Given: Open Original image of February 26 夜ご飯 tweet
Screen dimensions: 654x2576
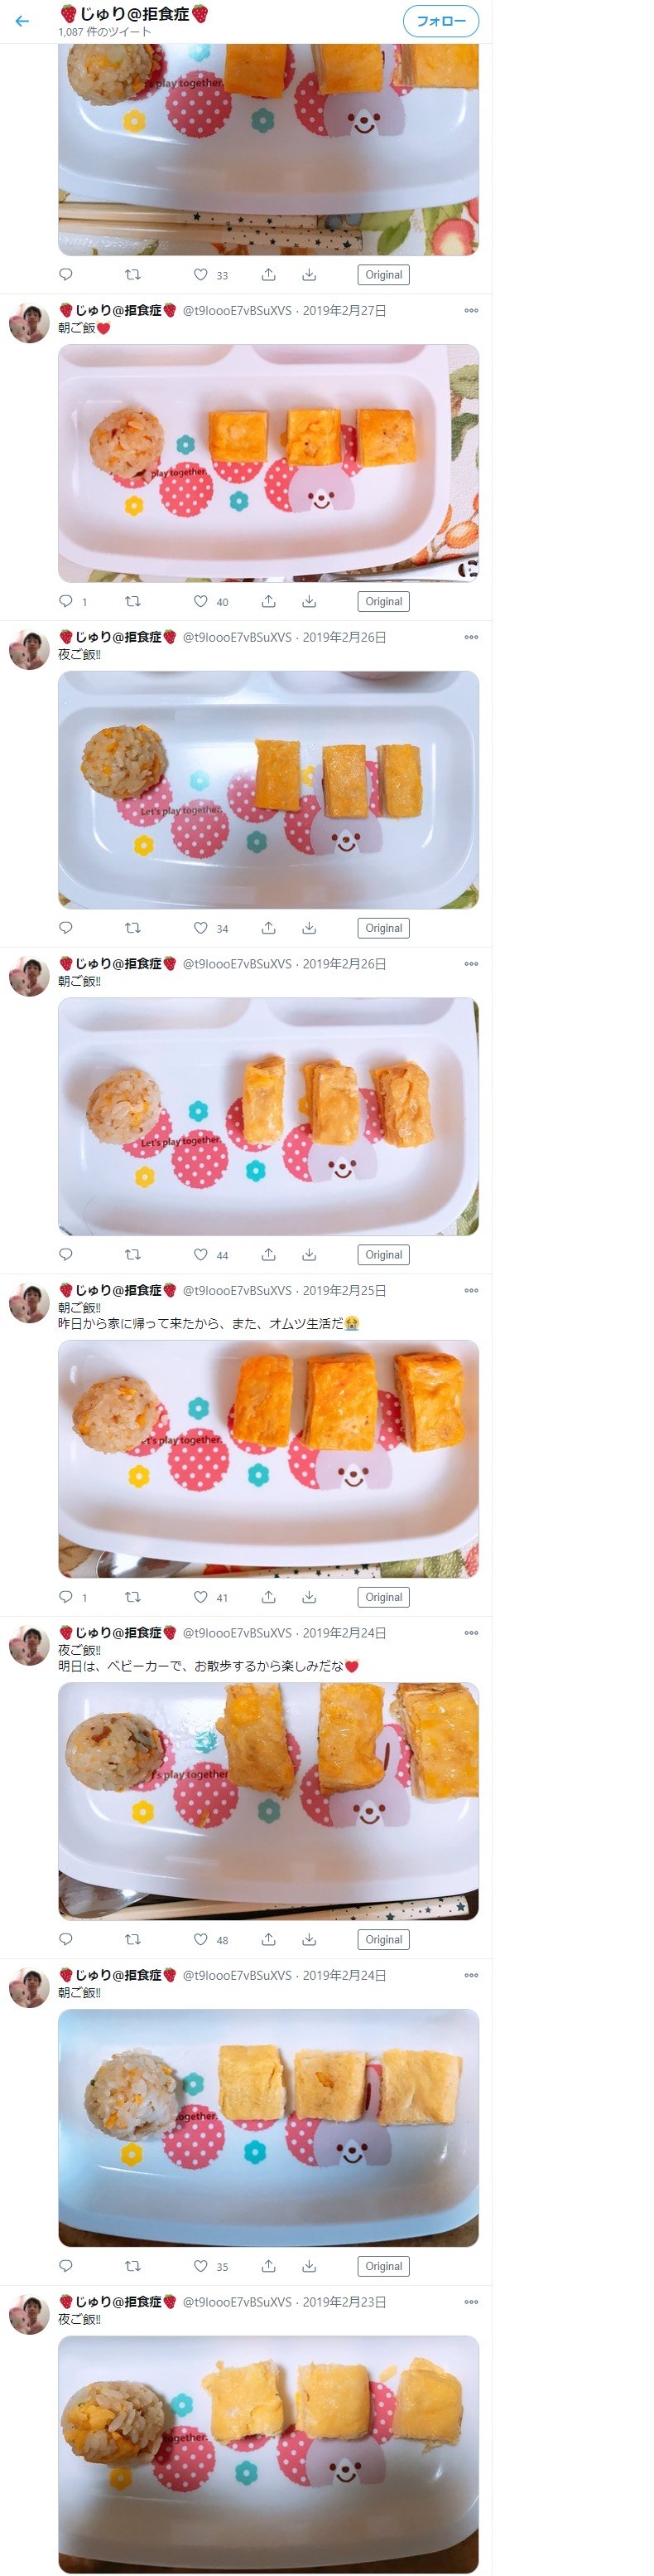Looking at the screenshot, I should coord(383,928).
